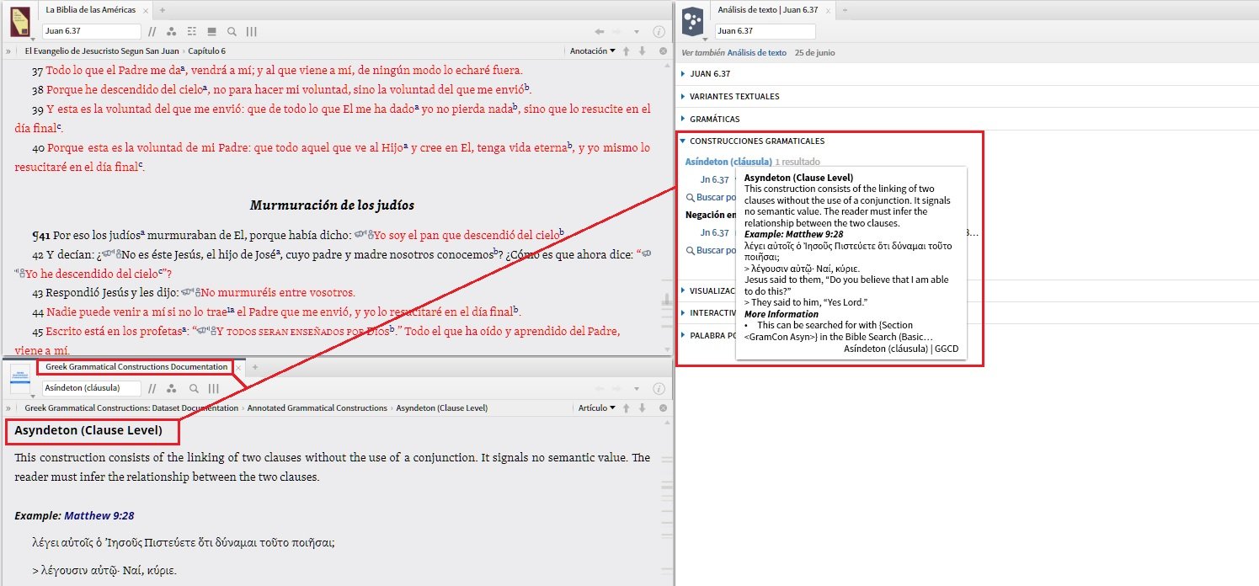
Task: Add new tab next to La Biblia tab
Action: click(163, 9)
